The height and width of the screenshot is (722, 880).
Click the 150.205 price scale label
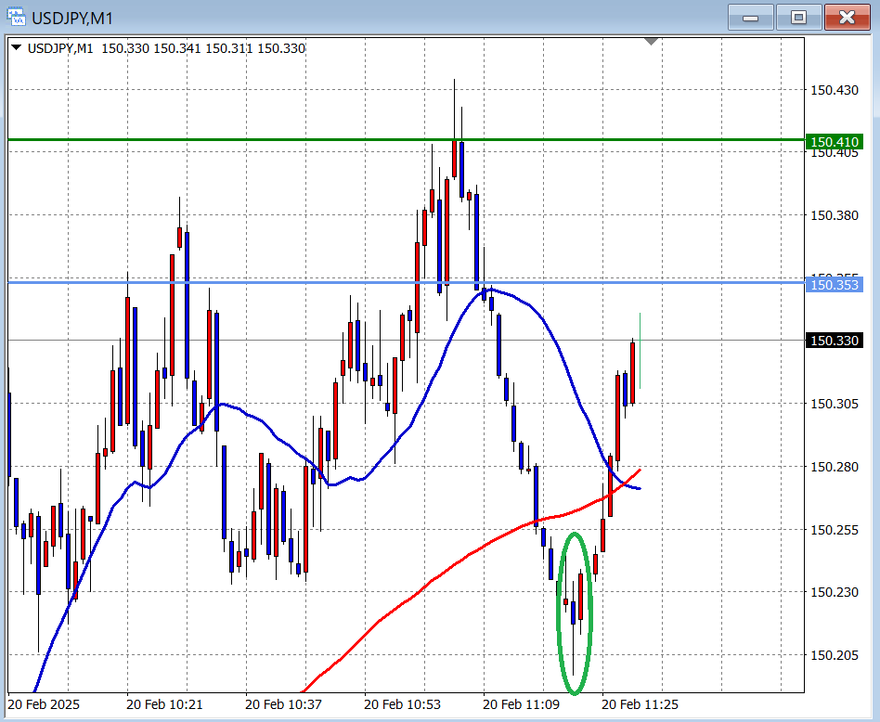click(834, 655)
